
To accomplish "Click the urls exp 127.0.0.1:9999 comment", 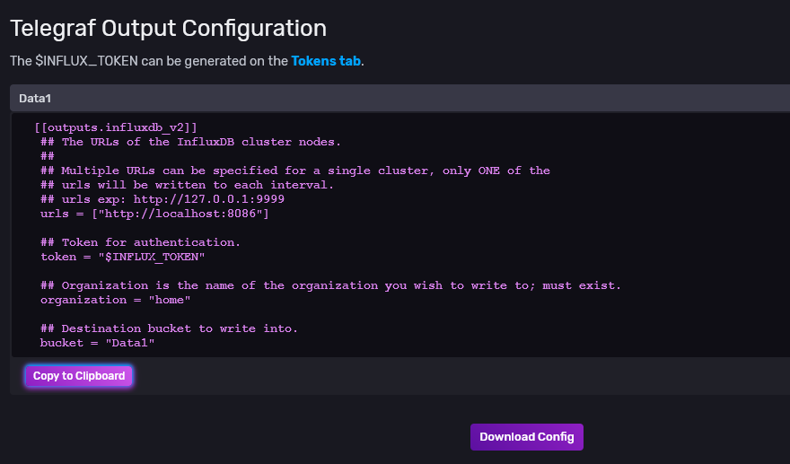I will pos(162,199).
